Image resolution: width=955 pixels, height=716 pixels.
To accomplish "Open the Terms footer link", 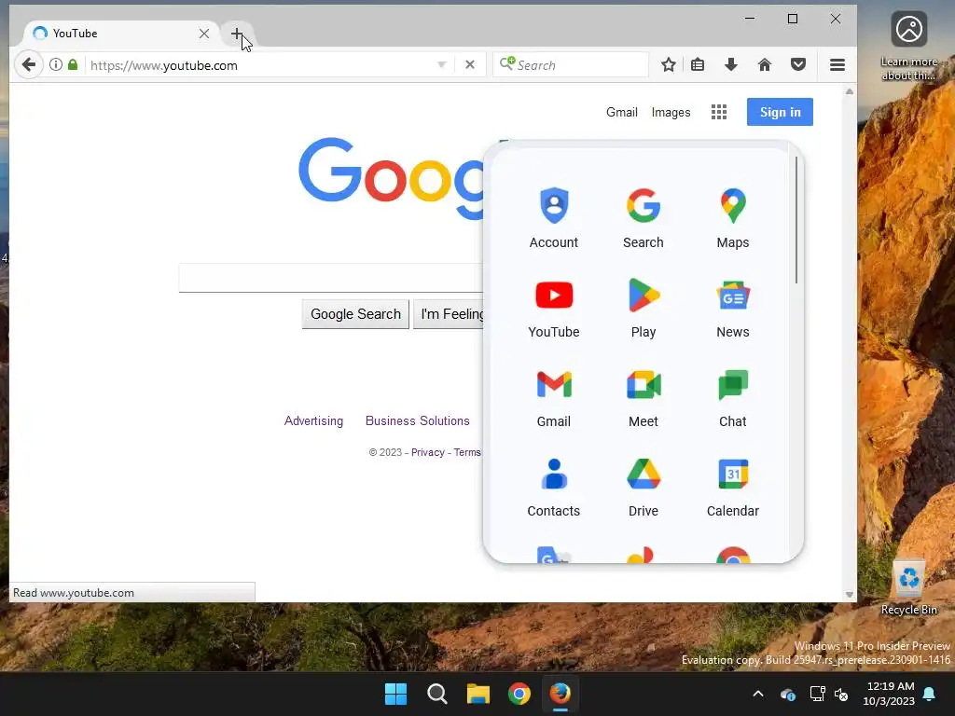I will pyautogui.click(x=467, y=452).
